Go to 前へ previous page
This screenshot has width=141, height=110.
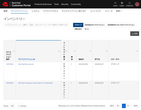coord(119,106)
